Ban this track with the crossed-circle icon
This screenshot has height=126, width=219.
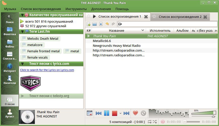pos(143,113)
